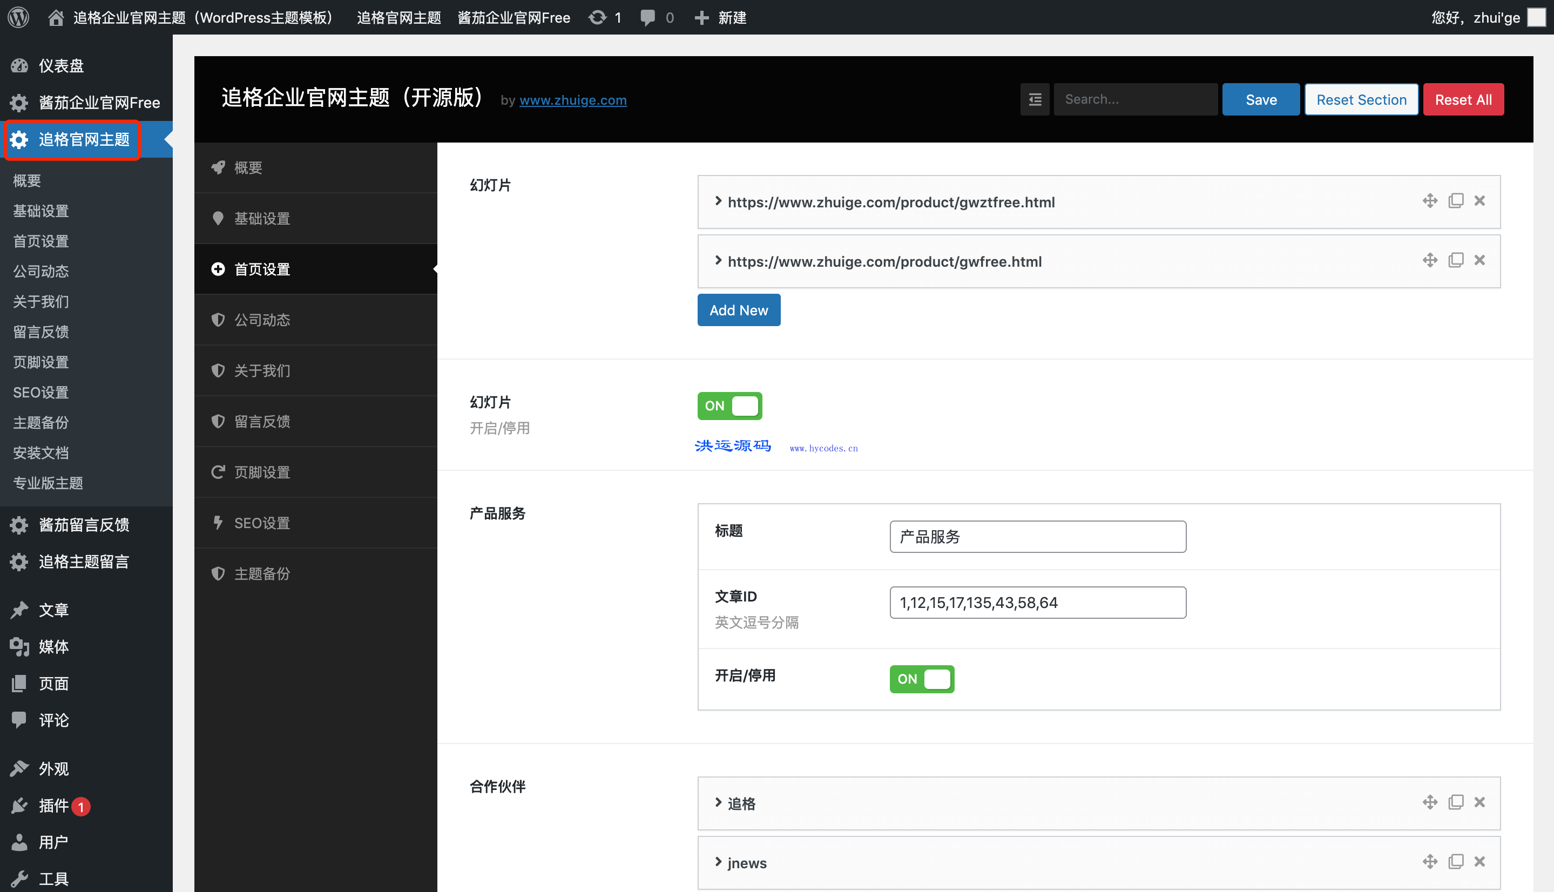Disable the 幻灯片 section toggle
The width and height of the screenshot is (1554, 892).
point(730,404)
